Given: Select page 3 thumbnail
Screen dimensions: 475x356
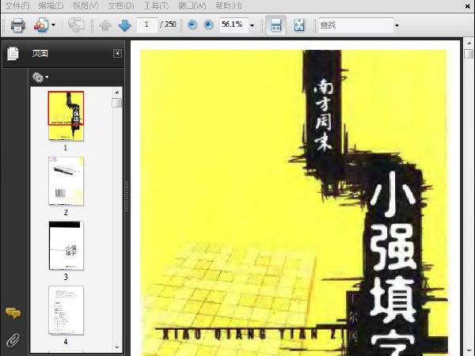Looking at the screenshot, I should click(x=66, y=245).
